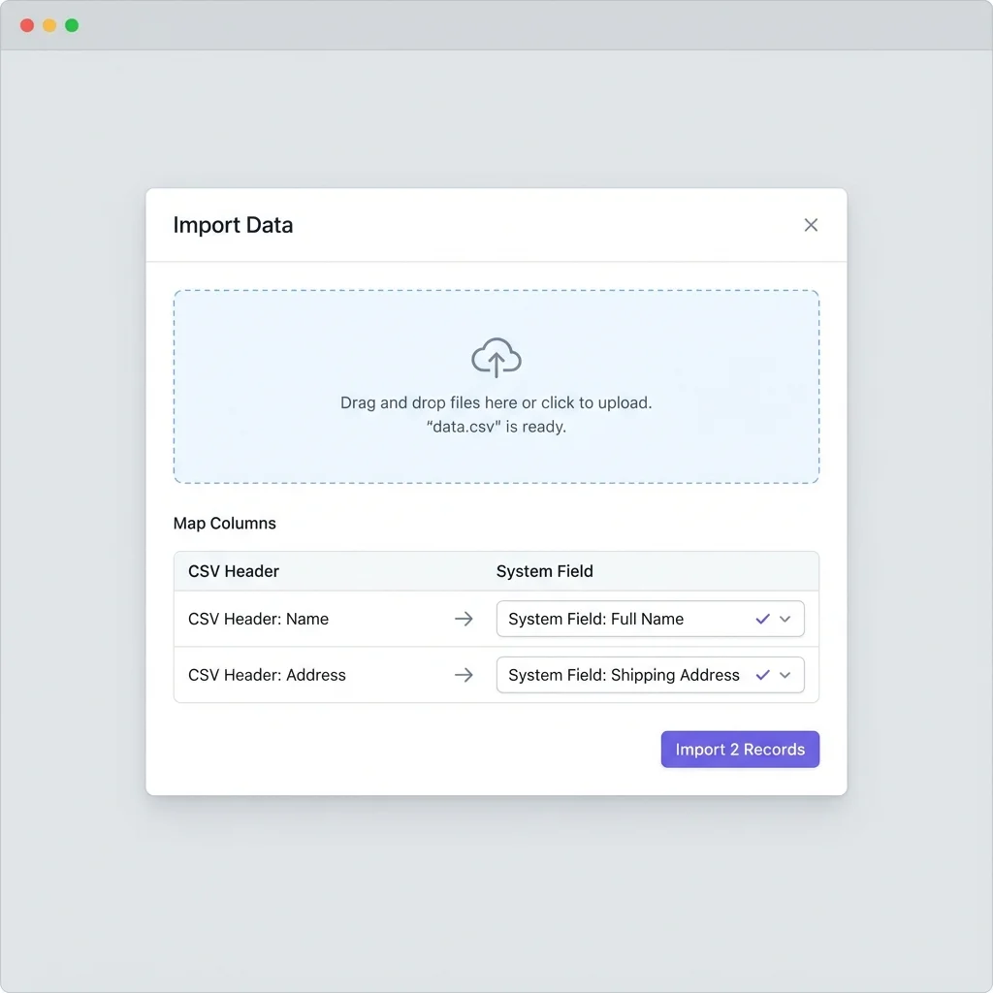Click the Import Data dialog title
The width and height of the screenshot is (993, 993).
click(x=233, y=225)
